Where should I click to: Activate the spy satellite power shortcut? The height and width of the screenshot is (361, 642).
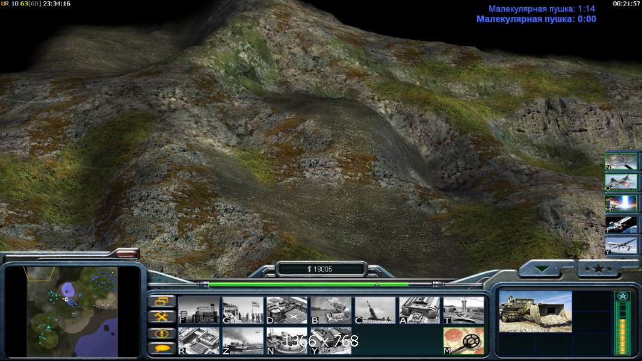pos(622,224)
